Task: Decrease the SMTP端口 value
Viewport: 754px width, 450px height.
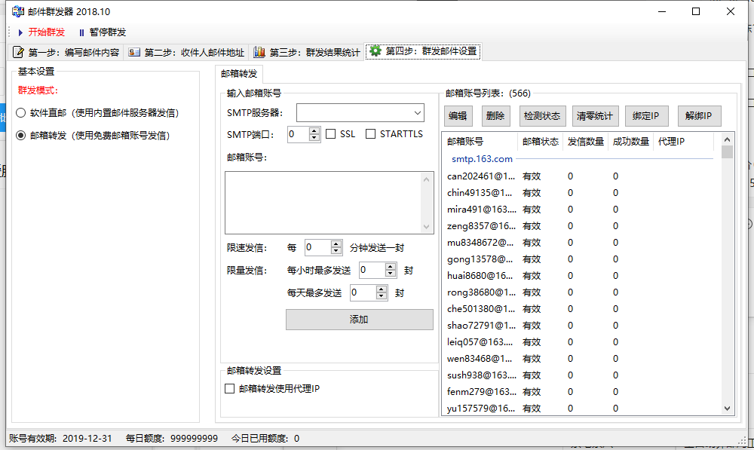Action: pyautogui.click(x=314, y=138)
